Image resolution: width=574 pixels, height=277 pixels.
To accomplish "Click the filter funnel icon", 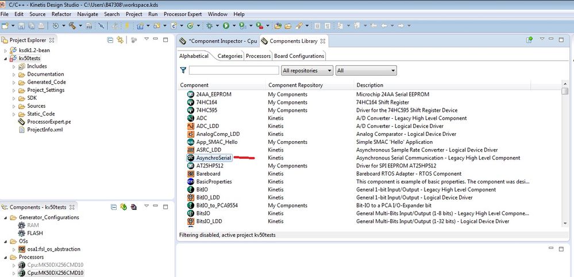I will (183, 70).
